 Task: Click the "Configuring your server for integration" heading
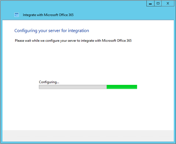(52, 31)
